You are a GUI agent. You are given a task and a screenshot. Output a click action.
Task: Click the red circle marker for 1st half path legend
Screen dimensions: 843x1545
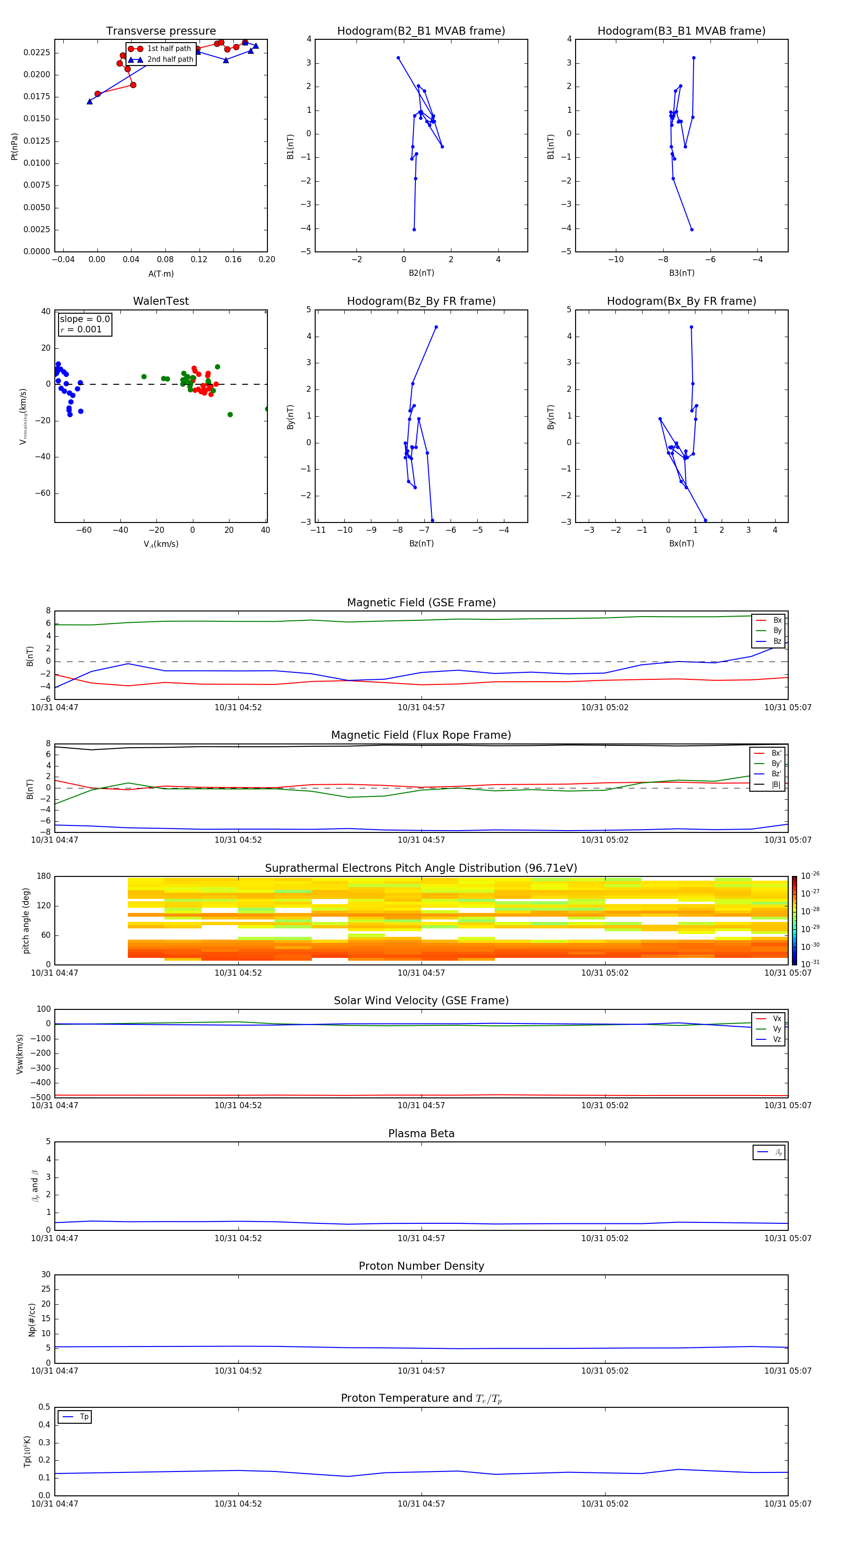(x=135, y=49)
